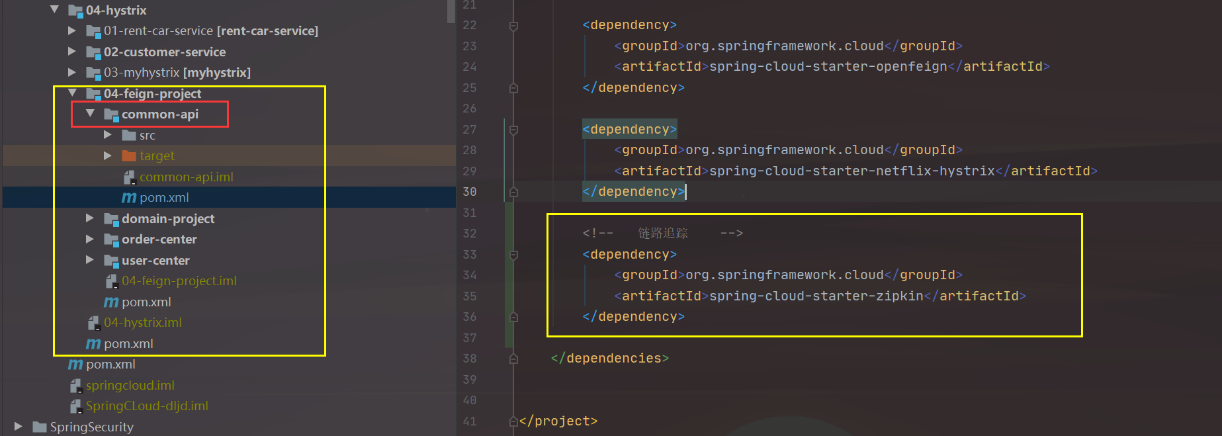The height and width of the screenshot is (436, 1222).
Task: Open common-api.iml file
Action: point(187,177)
